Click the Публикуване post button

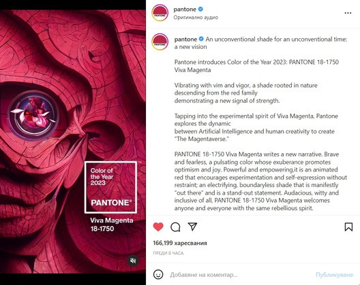(334, 275)
